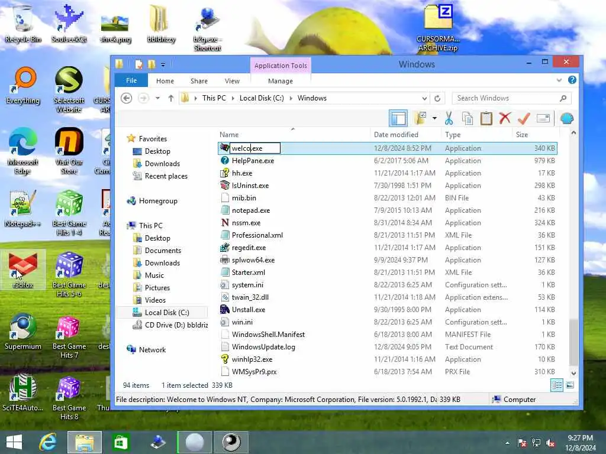This screenshot has height=454, width=606.
Task: Click the Copy toolbar icon
Action: click(x=468, y=118)
